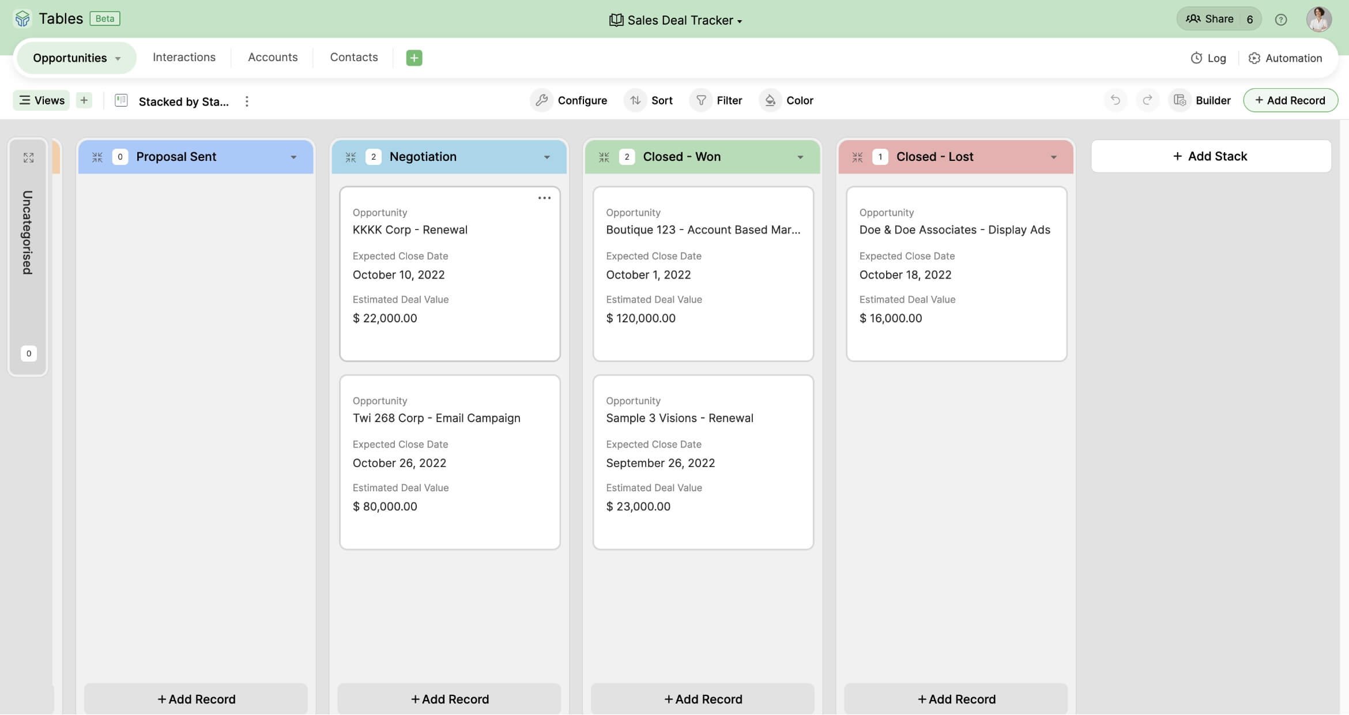Click the redo arrow icon
Image resolution: width=1349 pixels, height=715 pixels.
pyautogui.click(x=1147, y=100)
